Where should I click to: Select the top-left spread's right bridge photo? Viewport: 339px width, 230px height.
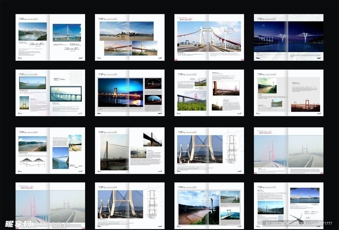(x=67, y=32)
